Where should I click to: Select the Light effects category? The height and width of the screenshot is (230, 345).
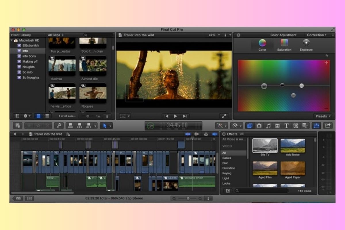click(x=226, y=178)
